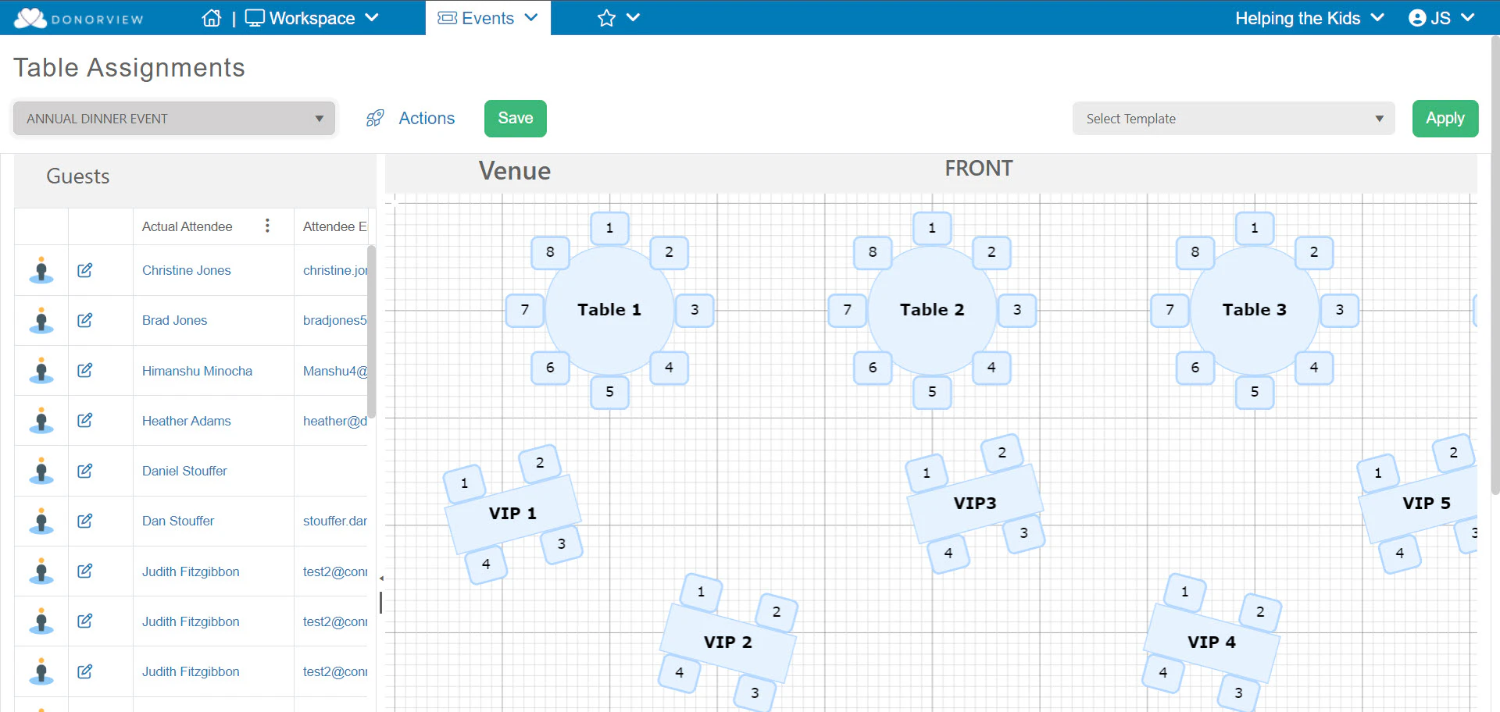The image size is (1500, 712).
Task: Apply the selected template
Action: [x=1445, y=118]
